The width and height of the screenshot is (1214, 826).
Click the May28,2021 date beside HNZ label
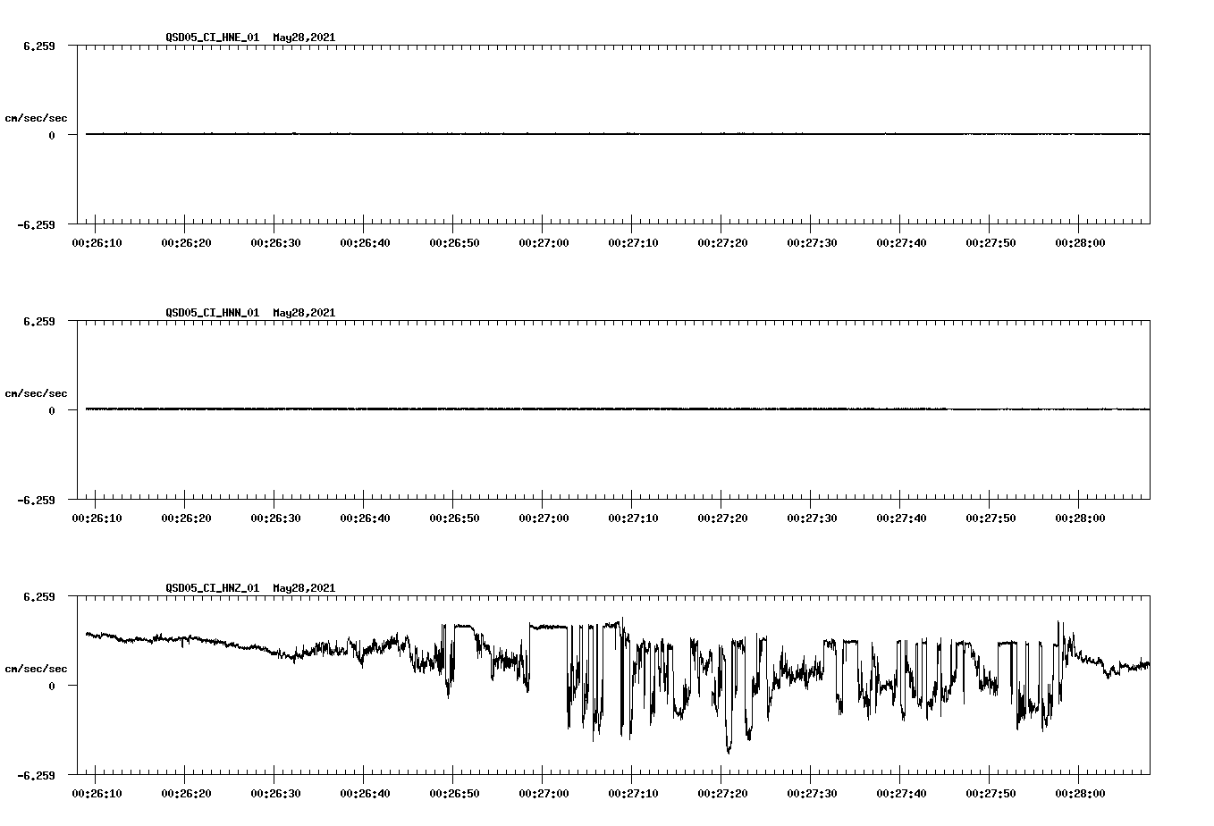click(304, 588)
